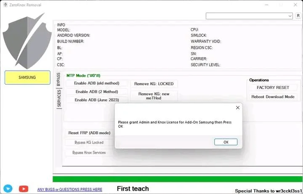The image size is (303, 194).
Task: Click Bypass KG Locked button
Action: point(89,142)
